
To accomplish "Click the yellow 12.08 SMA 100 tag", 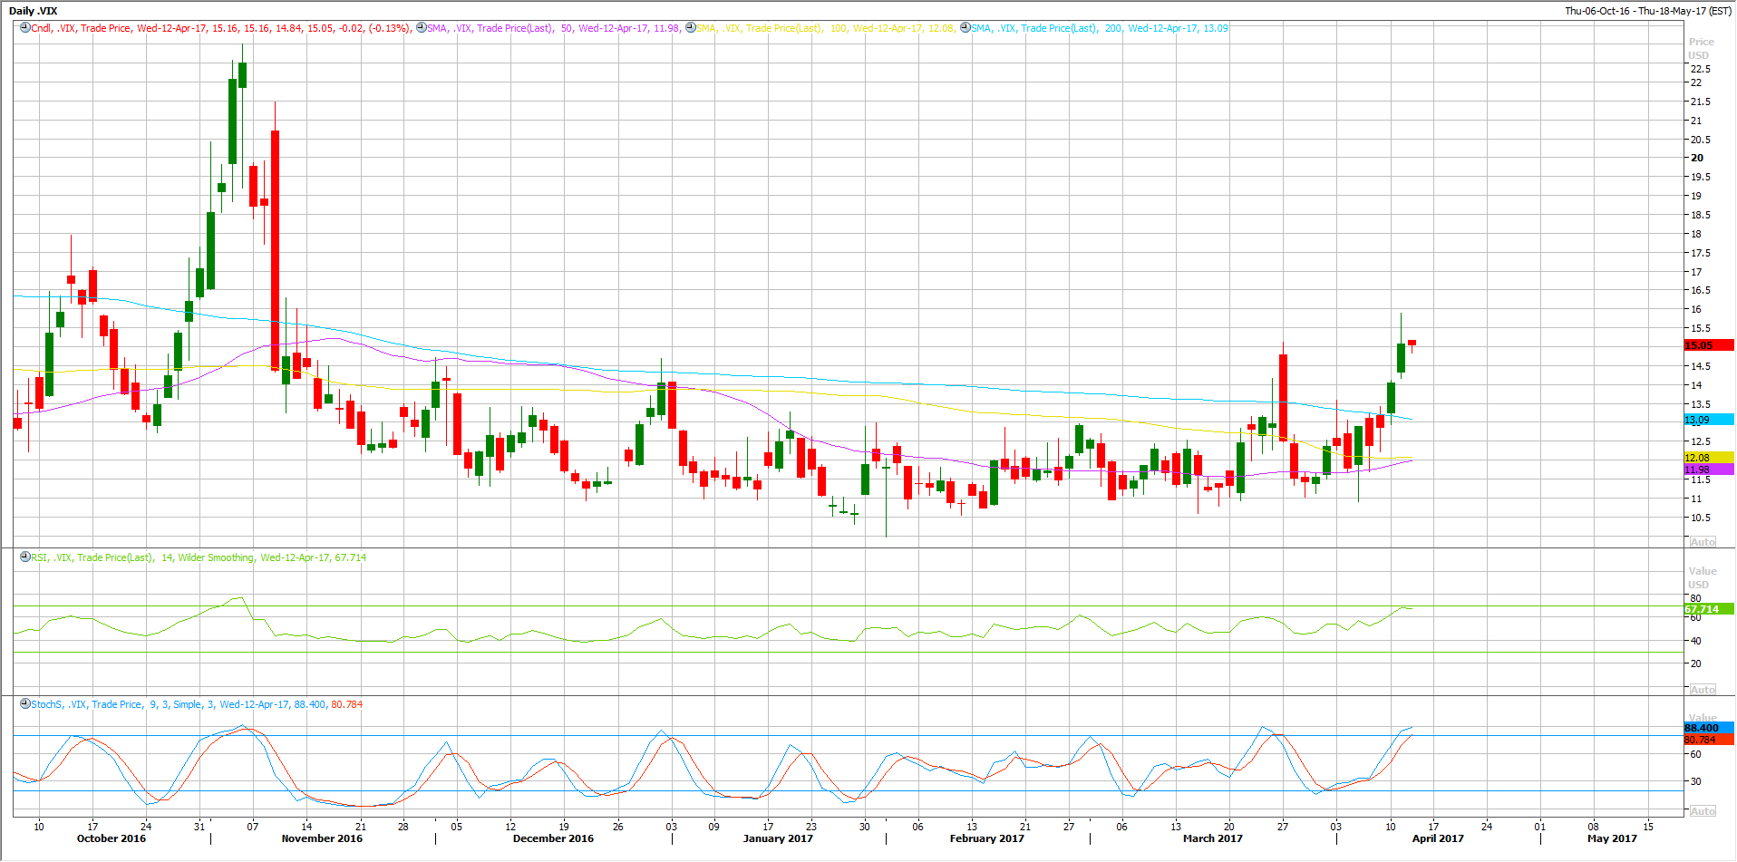I will click(x=1708, y=458).
